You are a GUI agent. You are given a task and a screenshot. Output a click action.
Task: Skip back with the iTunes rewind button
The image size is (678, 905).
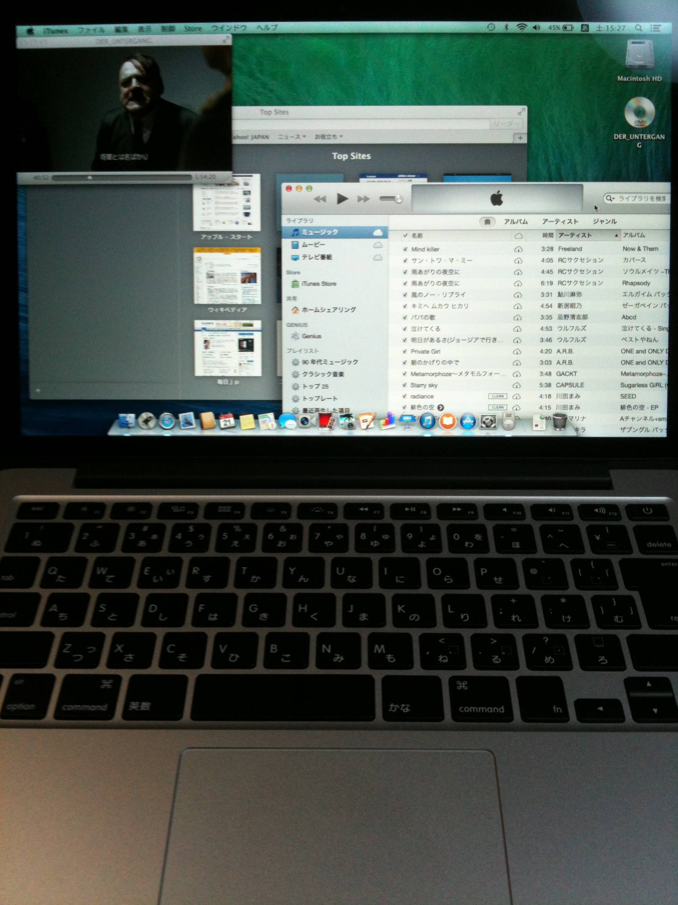point(320,199)
